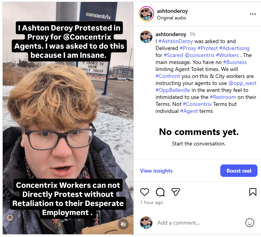
Task: Save the reel with the bookmark icon
Action: click(x=252, y=192)
